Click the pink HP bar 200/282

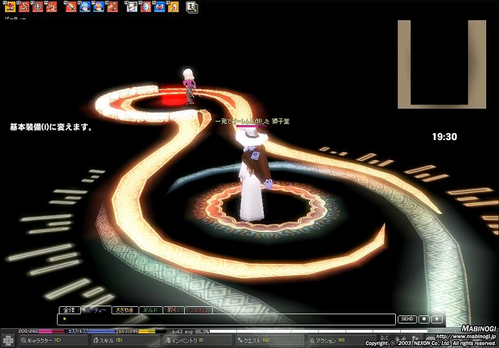click(x=41, y=331)
